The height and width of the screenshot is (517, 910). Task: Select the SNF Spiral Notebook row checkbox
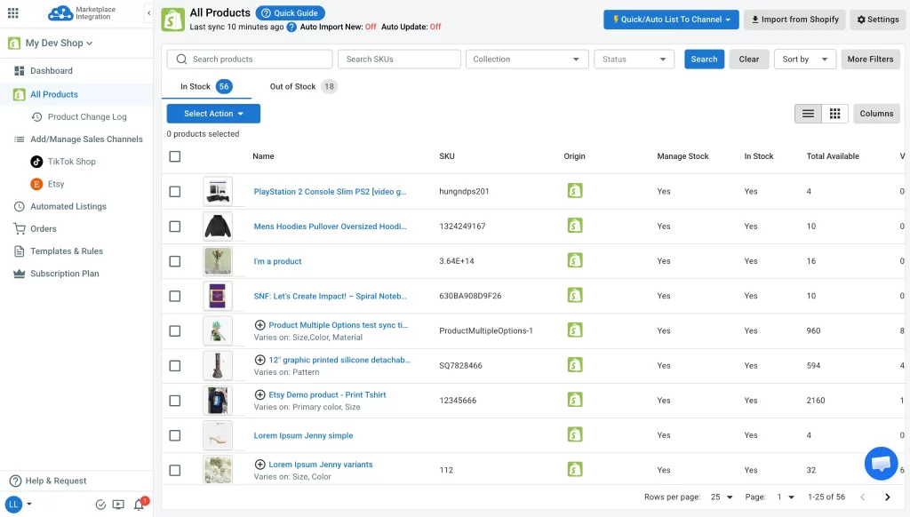click(x=175, y=296)
